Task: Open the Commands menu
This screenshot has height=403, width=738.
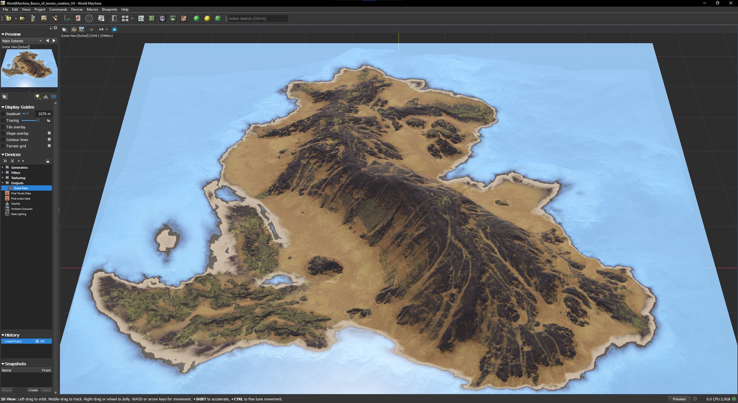Action: (x=58, y=10)
